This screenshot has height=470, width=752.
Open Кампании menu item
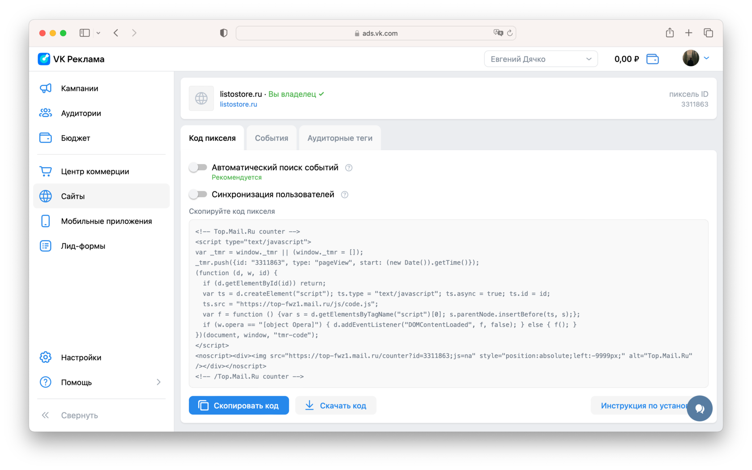(x=102, y=88)
